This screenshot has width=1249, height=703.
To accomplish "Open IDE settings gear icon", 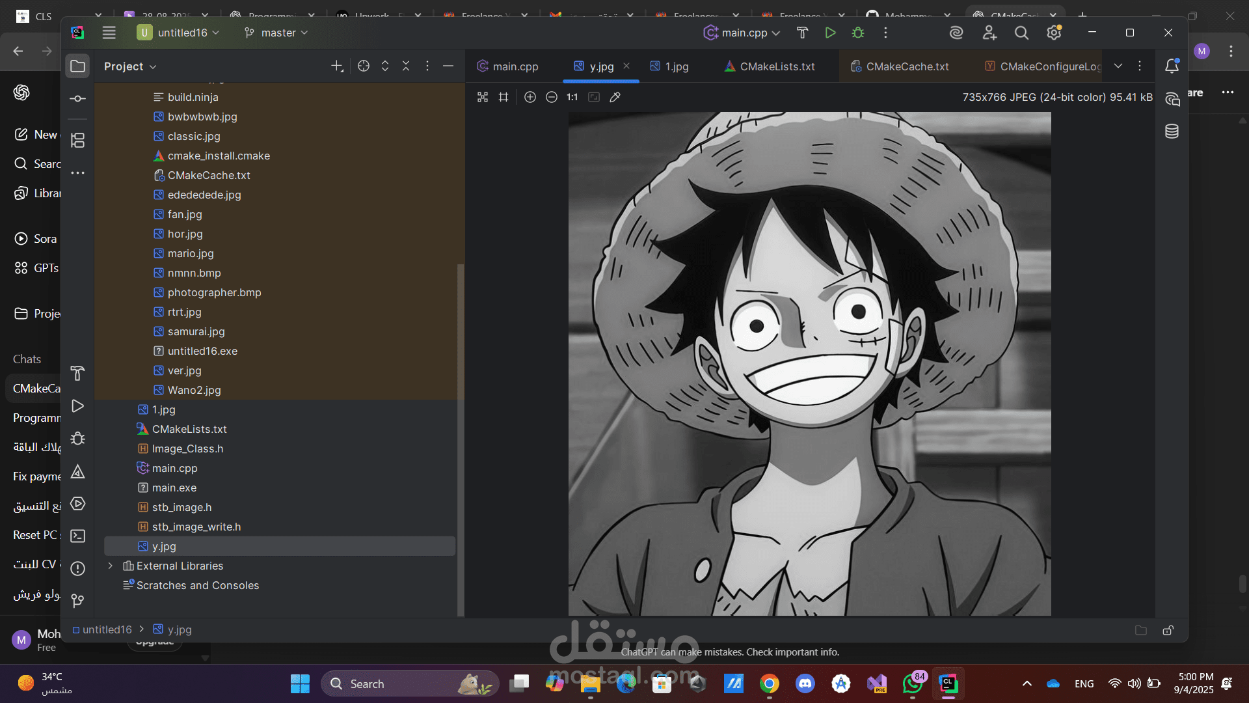I will pyautogui.click(x=1054, y=33).
